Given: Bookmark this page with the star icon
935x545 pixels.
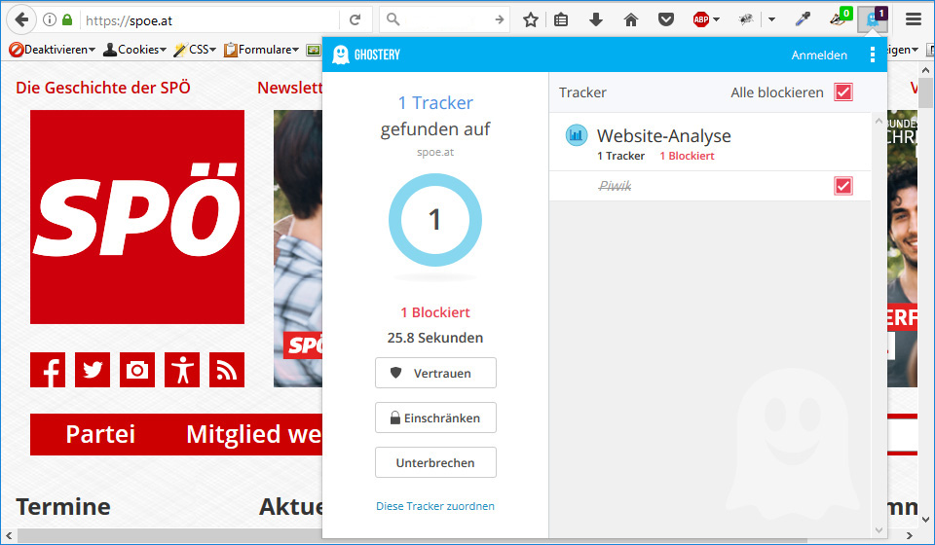Looking at the screenshot, I should point(531,19).
